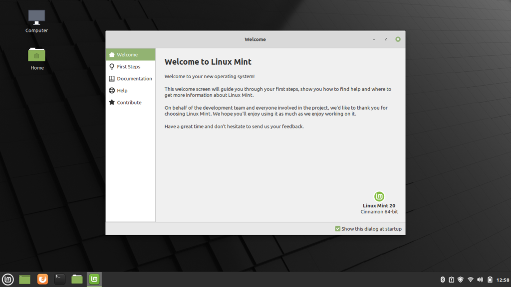Open the System Reports tray icon
This screenshot has height=287, width=511.
click(451, 279)
